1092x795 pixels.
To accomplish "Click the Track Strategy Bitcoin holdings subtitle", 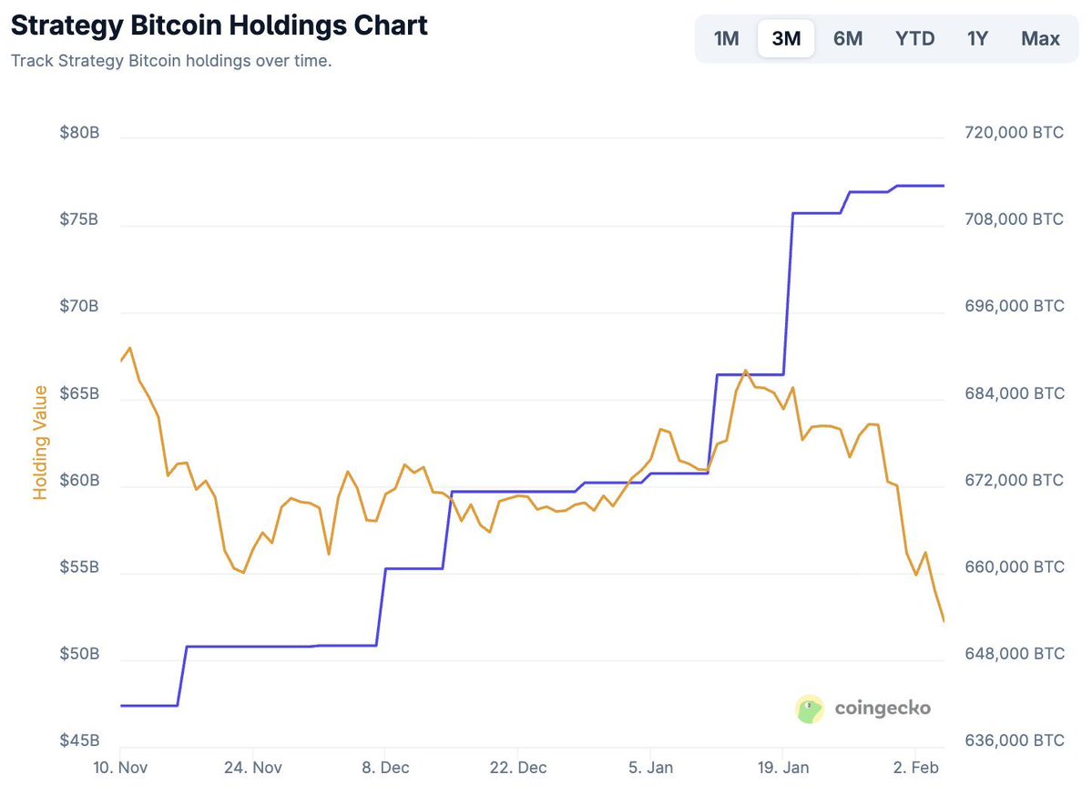I will (171, 63).
